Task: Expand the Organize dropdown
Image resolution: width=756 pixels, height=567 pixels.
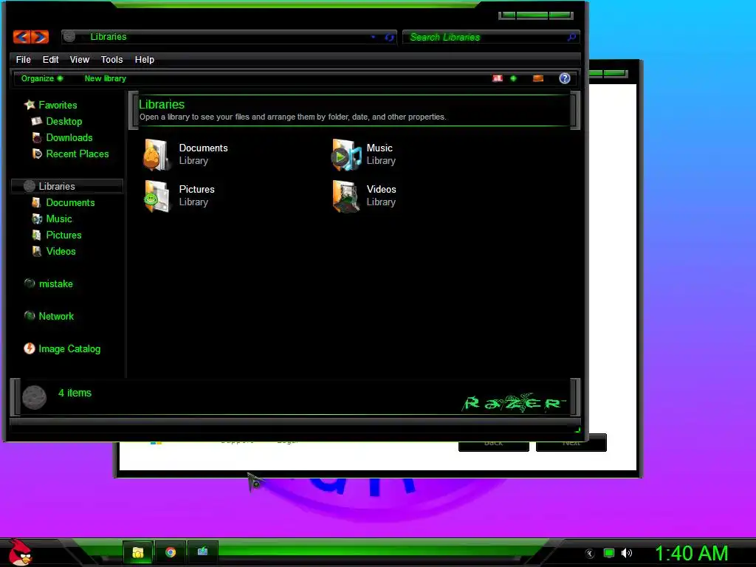Action: point(42,78)
